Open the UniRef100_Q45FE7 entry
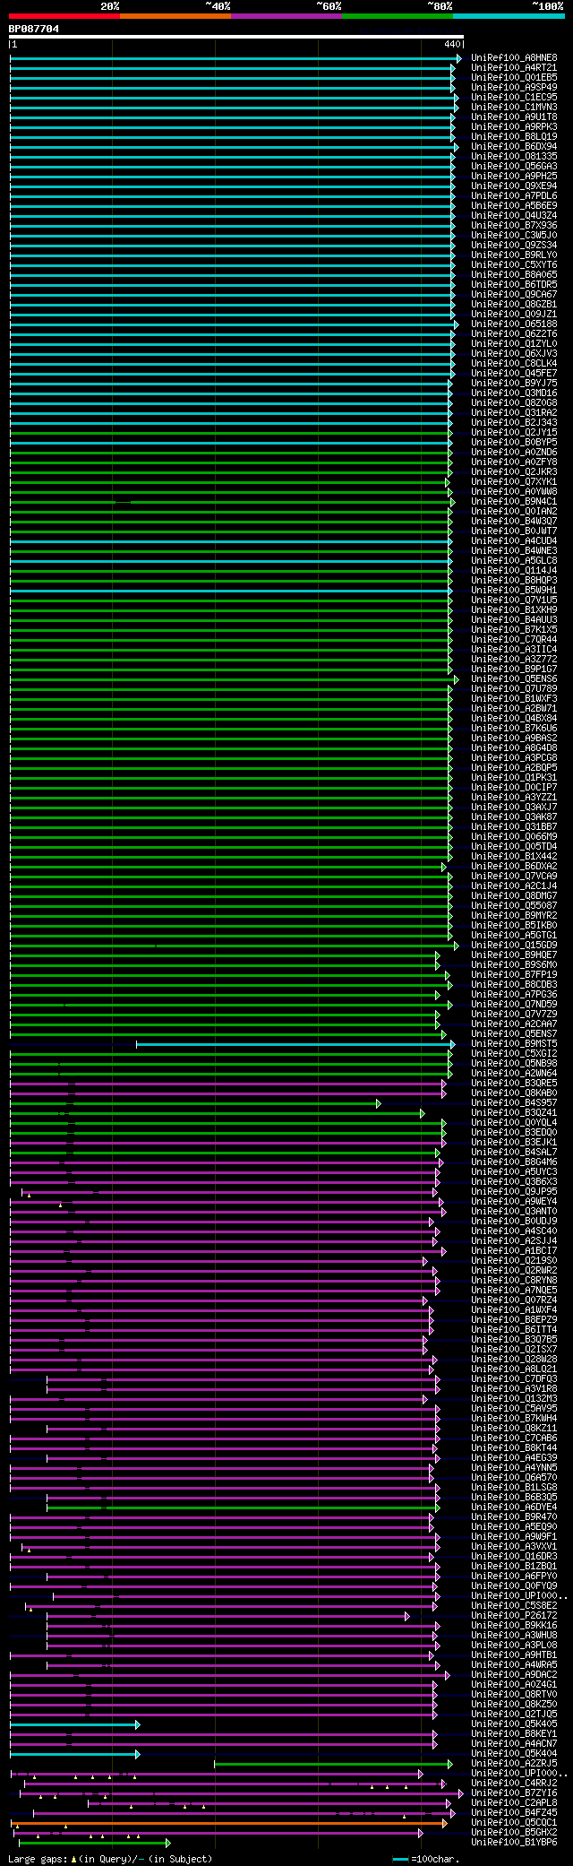This screenshot has height=1866, width=573. pyautogui.click(x=514, y=373)
